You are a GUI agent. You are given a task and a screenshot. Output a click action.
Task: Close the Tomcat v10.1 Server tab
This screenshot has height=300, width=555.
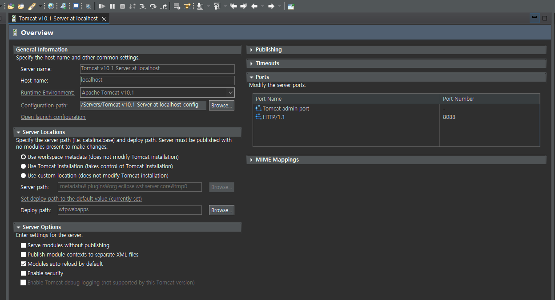104,19
